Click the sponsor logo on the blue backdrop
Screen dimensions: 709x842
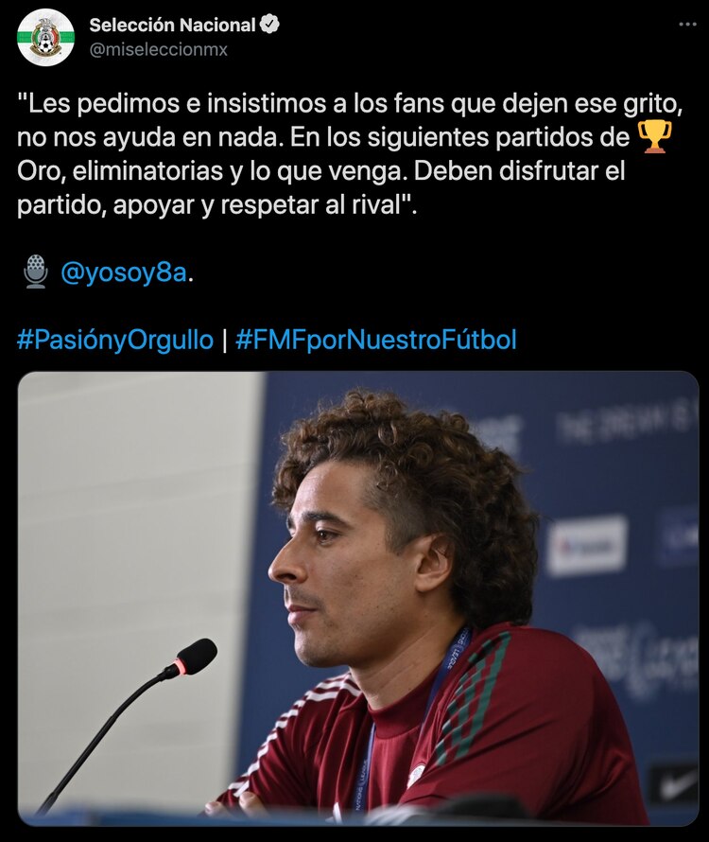[x=587, y=546]
